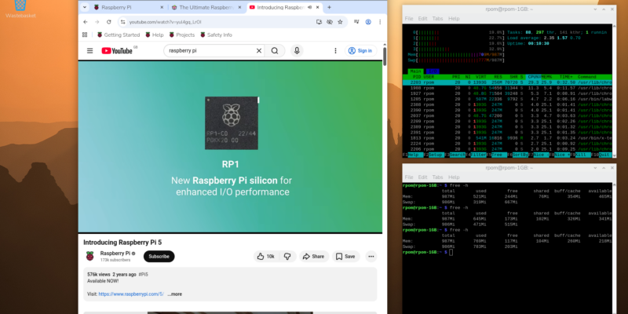The image size is (628, 314).
Task: Save the video to a playlist
Action: tap(346, 257)
